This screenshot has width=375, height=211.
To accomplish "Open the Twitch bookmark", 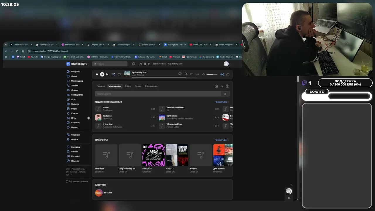I will 21,57.
